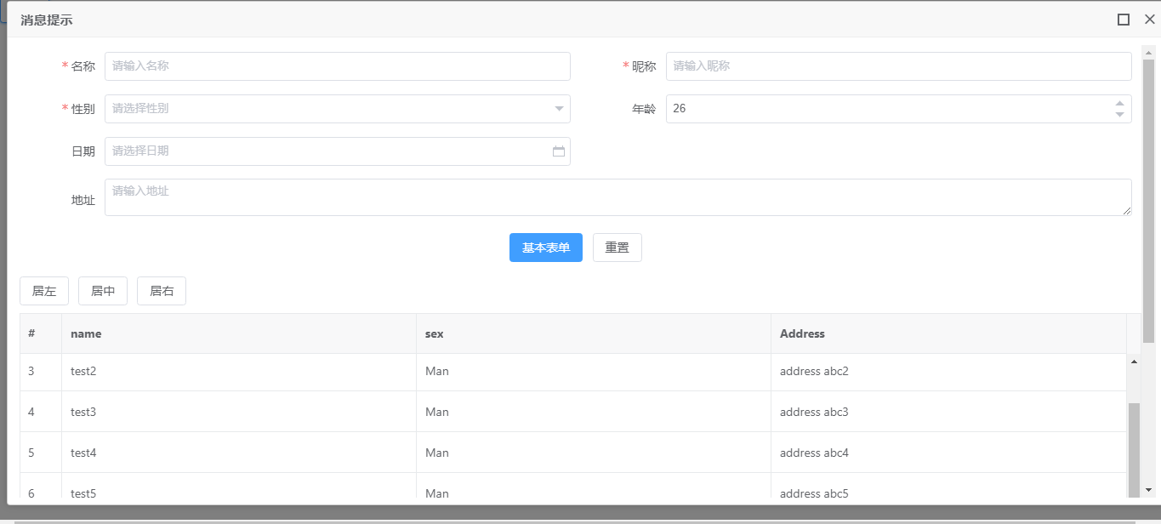Image resolution: width=1161 pixels, height=524 pixels.
Task: Click the 性别 dropdown arrow icon
Action: click(x=558, y=109)
